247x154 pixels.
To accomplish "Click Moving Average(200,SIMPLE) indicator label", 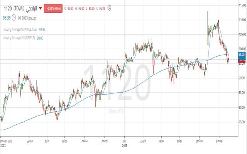I will (x=19, y=38).
